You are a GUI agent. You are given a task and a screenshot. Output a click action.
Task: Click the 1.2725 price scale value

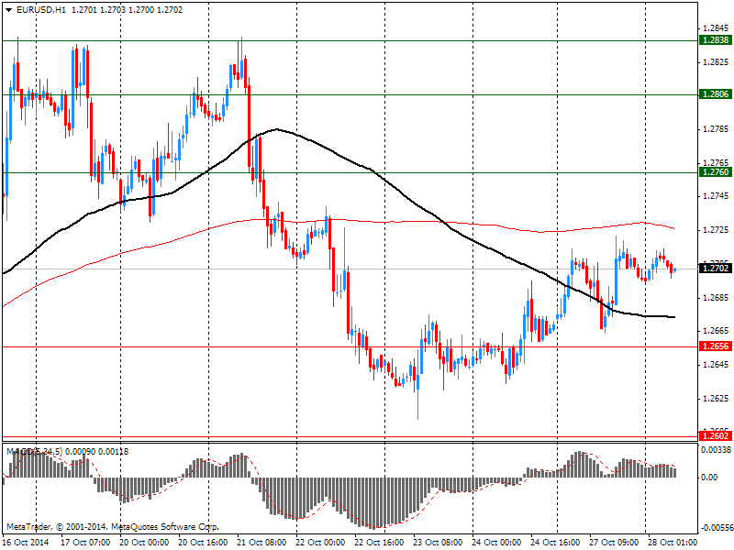tap(716, 230)
